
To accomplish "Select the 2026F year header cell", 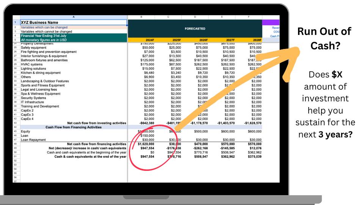I will pos(195,40).
